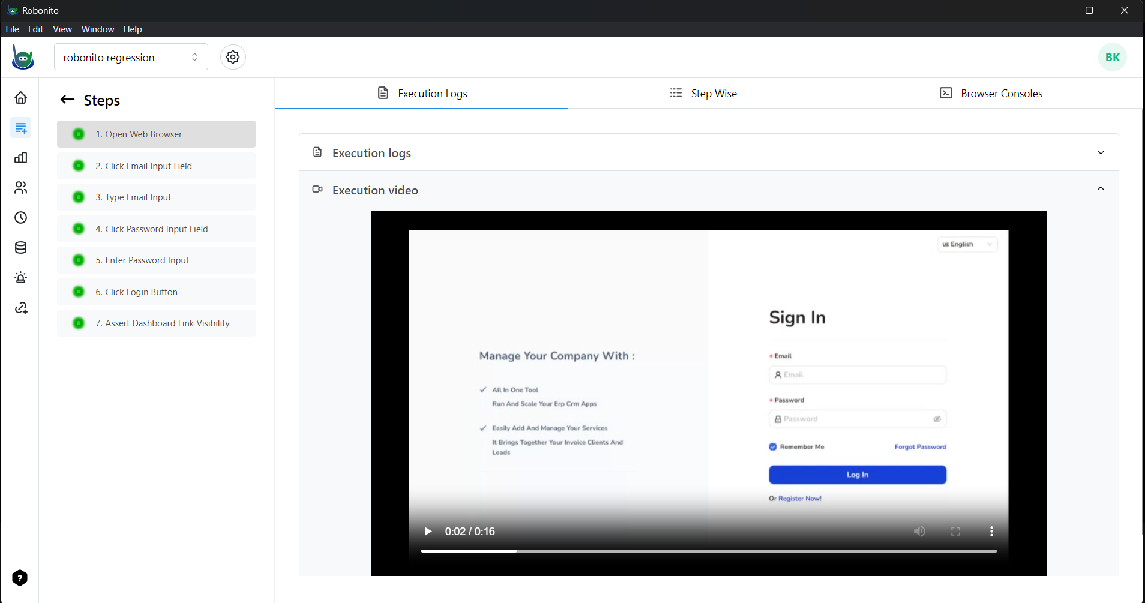The image size is (1145, 603).
Task: Open the alarm siren sidebar icon
Action: 21,278
